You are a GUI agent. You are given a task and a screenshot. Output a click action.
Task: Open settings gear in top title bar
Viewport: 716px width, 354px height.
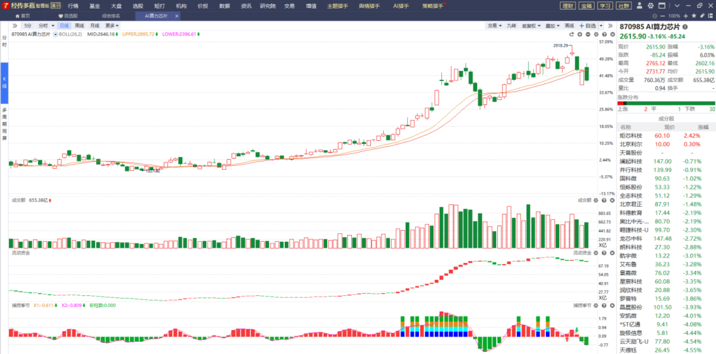(x=650, y=6)
